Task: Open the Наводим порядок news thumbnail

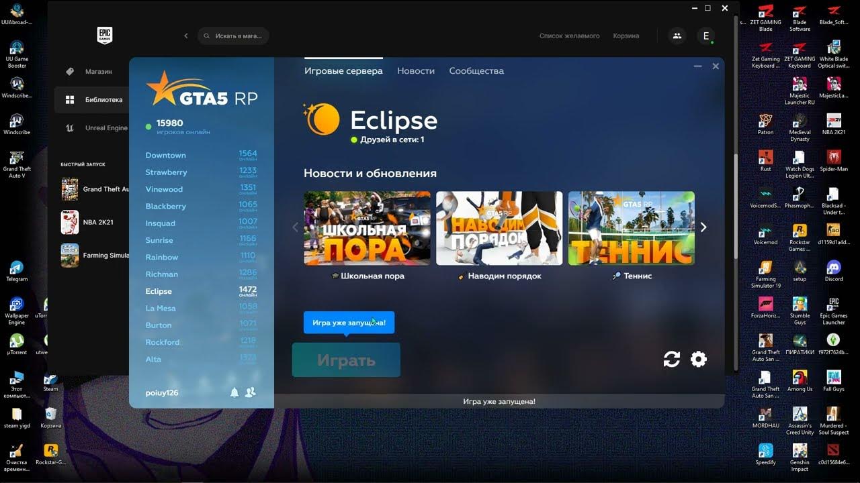Action: (499, 228)
